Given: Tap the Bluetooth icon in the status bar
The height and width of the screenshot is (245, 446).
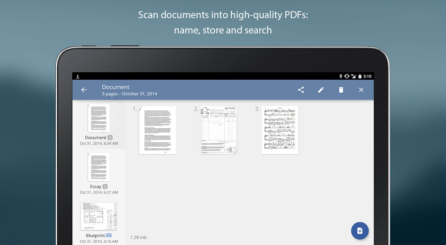Looking at the screenshot, I should tap(341, 76).
